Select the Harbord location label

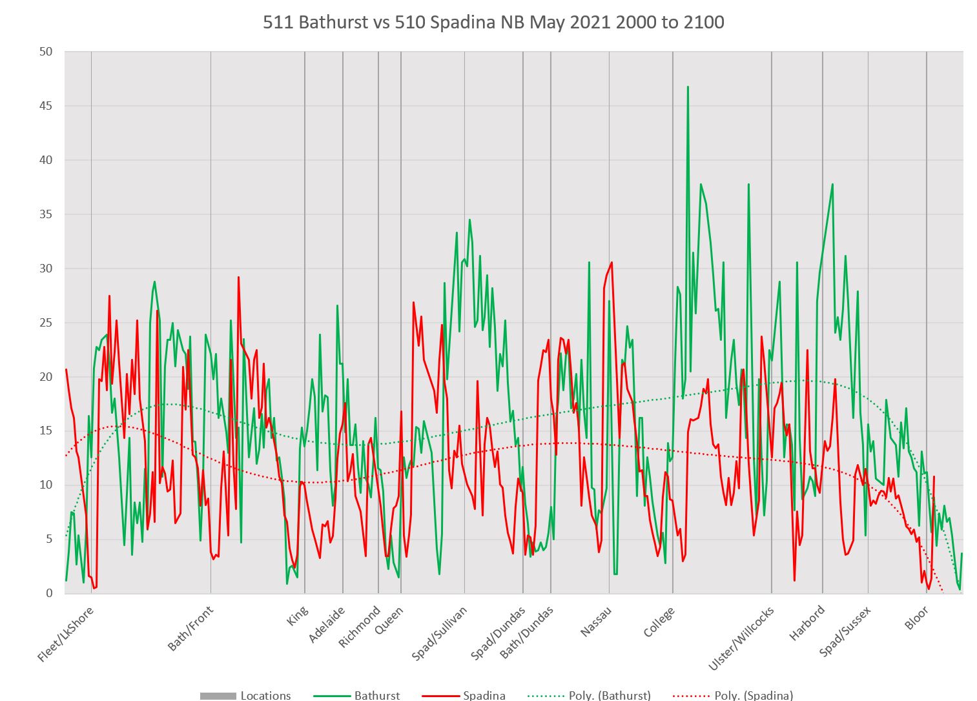point(807,623)
